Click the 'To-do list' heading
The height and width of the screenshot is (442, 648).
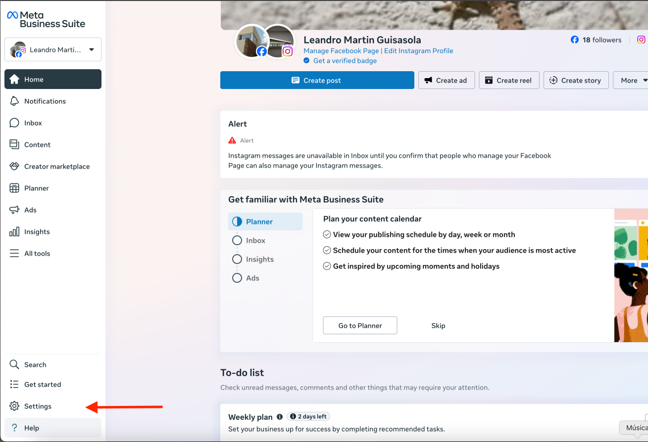click(242, 373)
